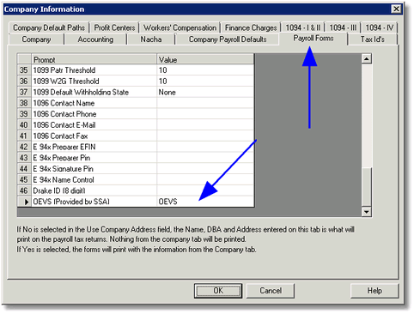The width and height of the screenshot is (414, 314).
Task: Select row header 40
Action: 24,125
